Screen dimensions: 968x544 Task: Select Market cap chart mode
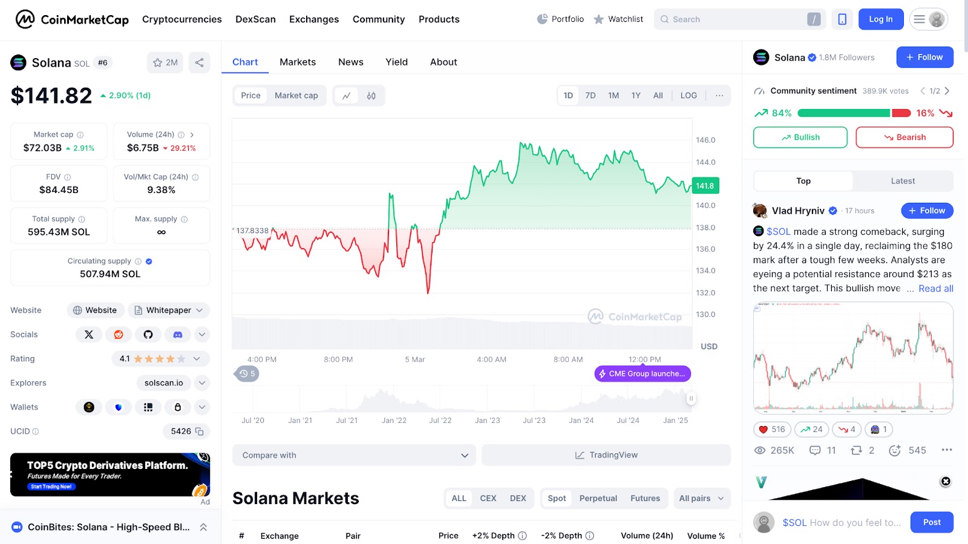(x=296, y=96)
